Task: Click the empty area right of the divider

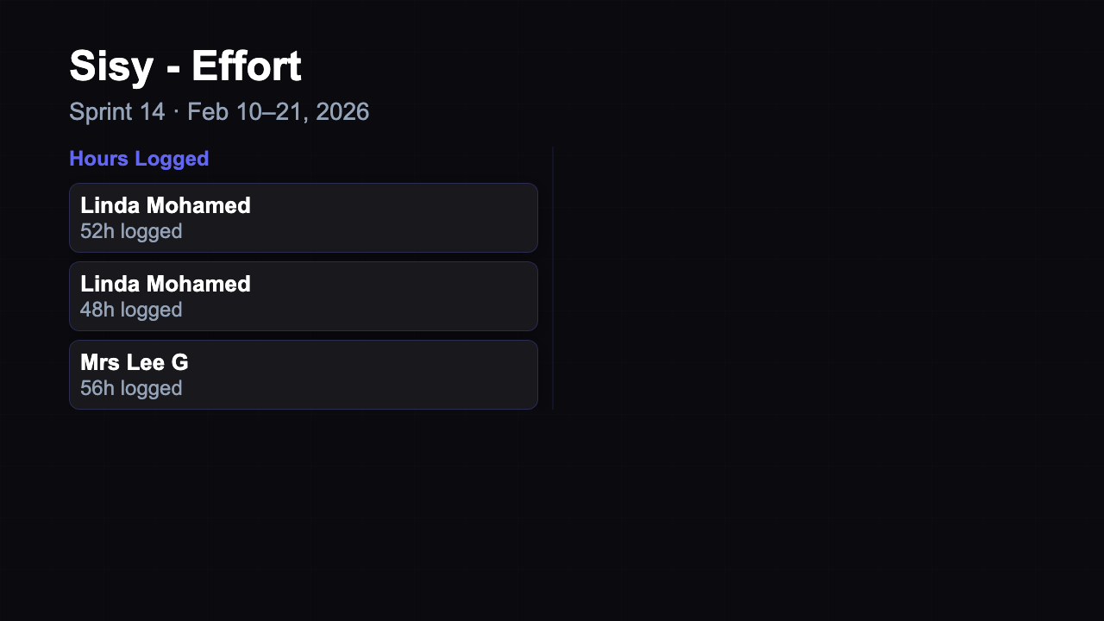Action: 776,276
